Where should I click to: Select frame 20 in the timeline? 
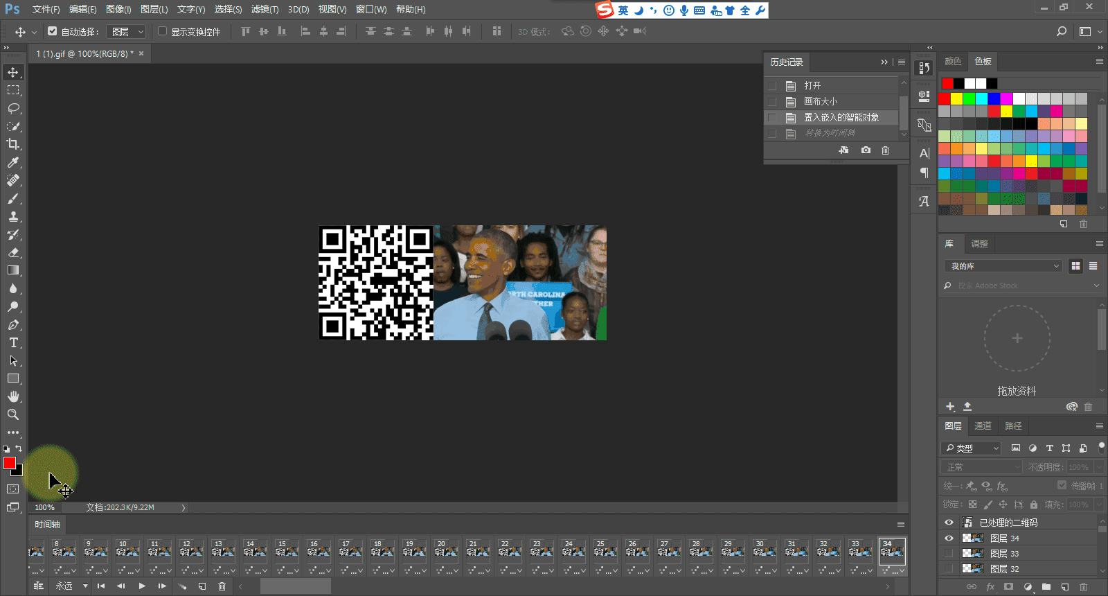click(446, 552)
